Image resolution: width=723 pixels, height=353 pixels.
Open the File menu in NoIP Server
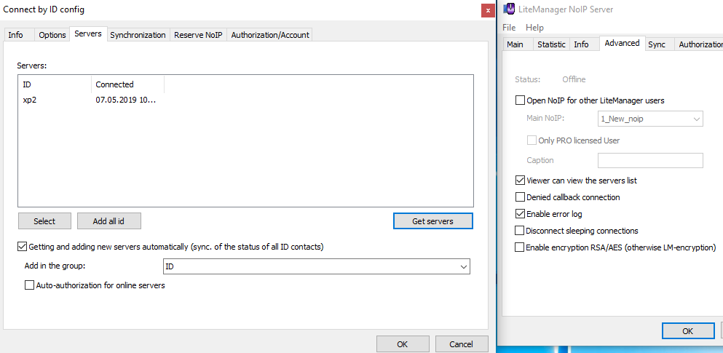(509, 28)
